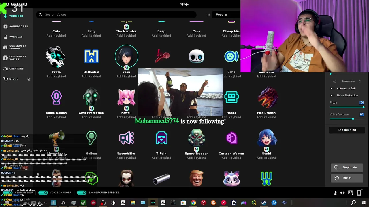Open Windows taskbar search
Image resolution: width=369 pixels, height=207 pixels.
coord(353,203)
